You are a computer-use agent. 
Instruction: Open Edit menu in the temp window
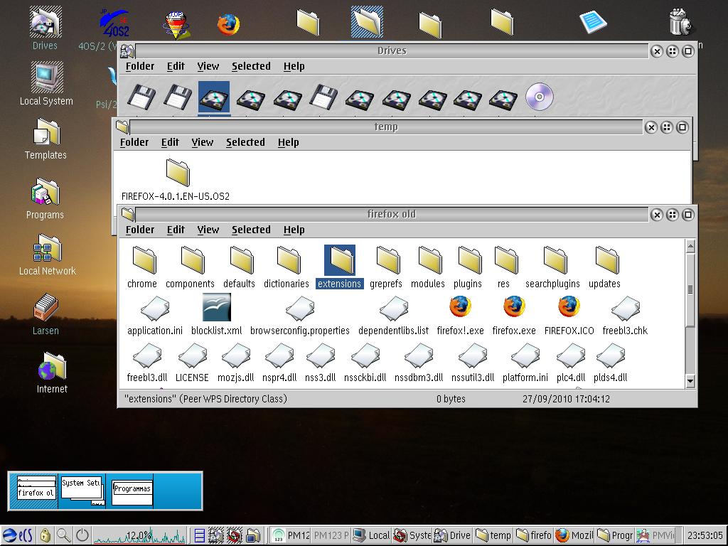(170, 142)
